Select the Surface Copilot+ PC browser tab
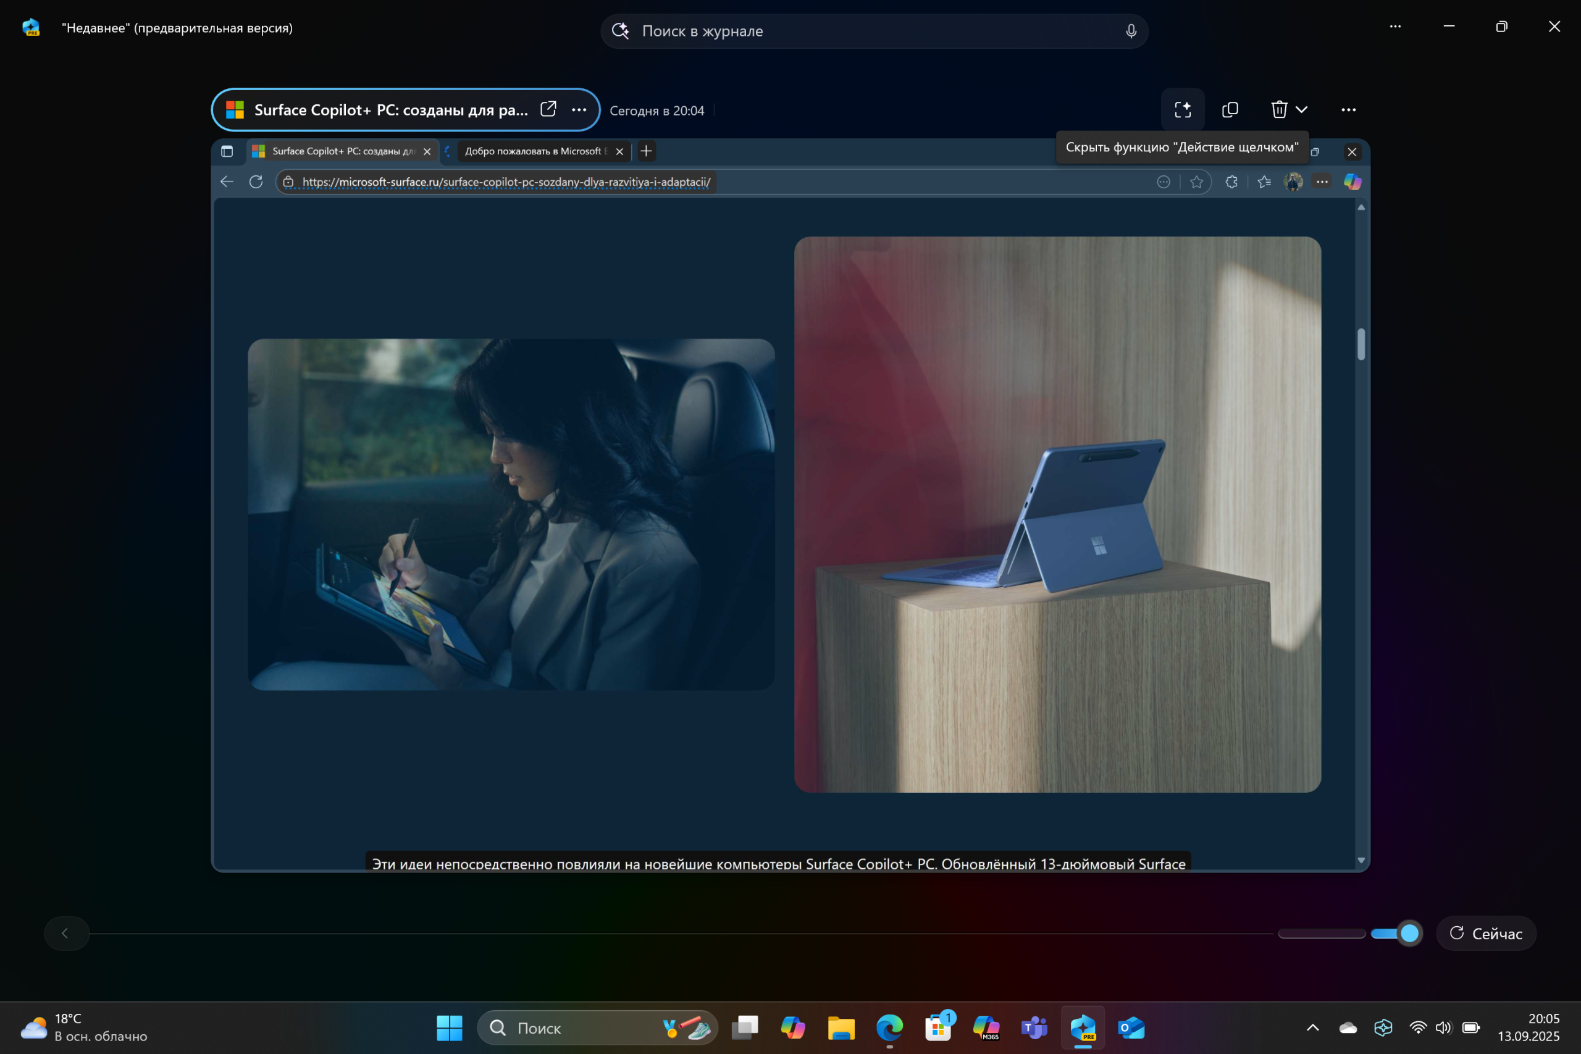 342,151
